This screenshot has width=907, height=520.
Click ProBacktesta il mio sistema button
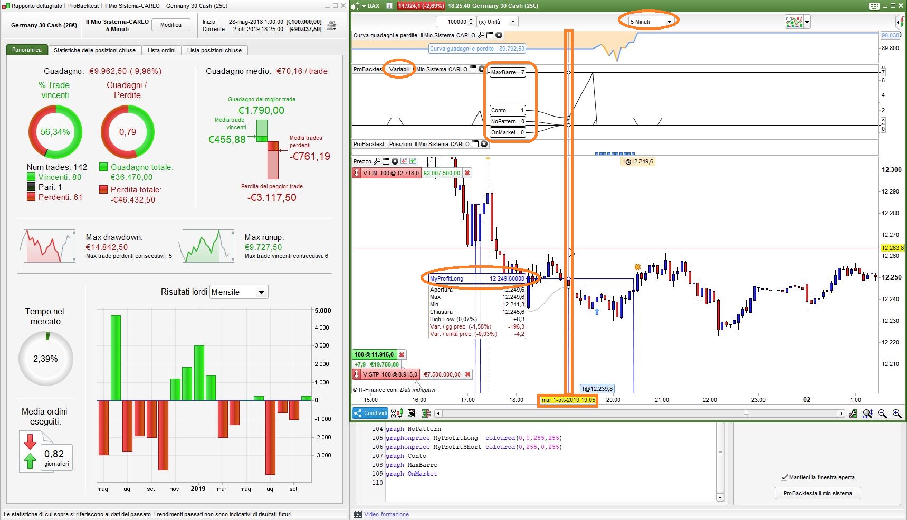coord(817,493)
